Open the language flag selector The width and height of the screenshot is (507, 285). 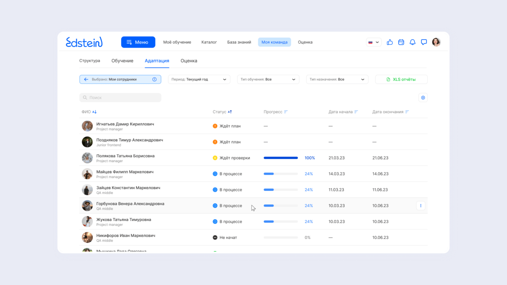pos(373,42)
